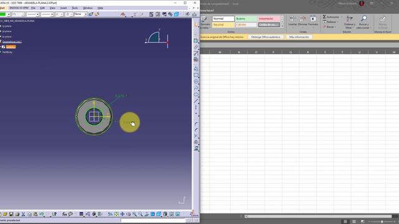This screenshot has height=224, width=399.
Task: Click the Cut scissors icon in CATIA
Action: pos(23,214)
